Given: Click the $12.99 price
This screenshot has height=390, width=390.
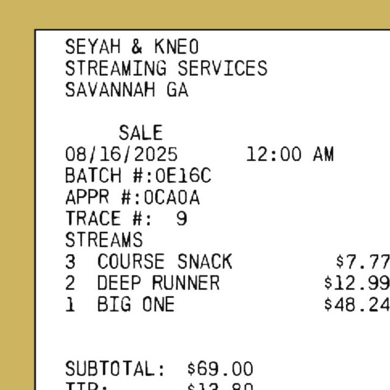Looking at the screenshot, I should pos(357,283).
